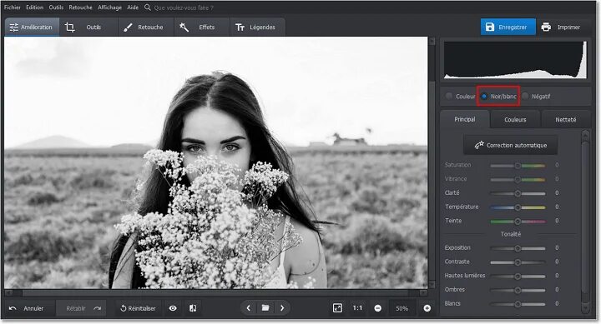This screenshot has height=324, width=601.
Task: Open the Netteté settings tab
Action: click(x=566, y=120)
